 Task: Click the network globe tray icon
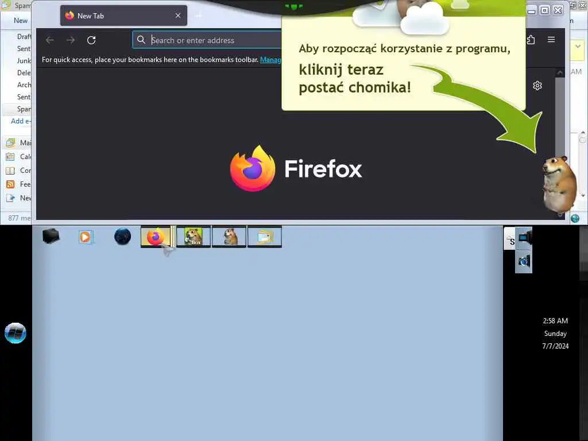524,261
